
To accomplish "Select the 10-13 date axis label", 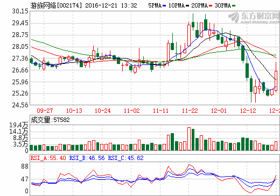I will [74, 111].
